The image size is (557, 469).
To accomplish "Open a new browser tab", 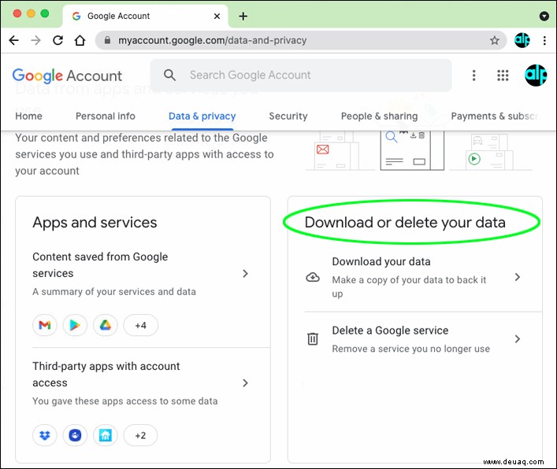I will (243, 16).
